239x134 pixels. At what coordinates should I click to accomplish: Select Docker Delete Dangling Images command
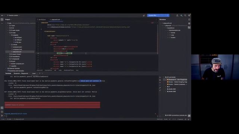177,82
